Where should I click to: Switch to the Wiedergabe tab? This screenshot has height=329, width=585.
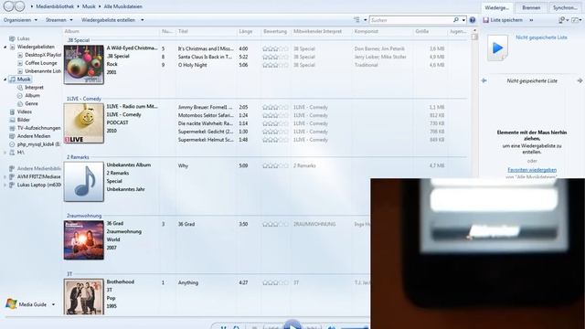496,8
